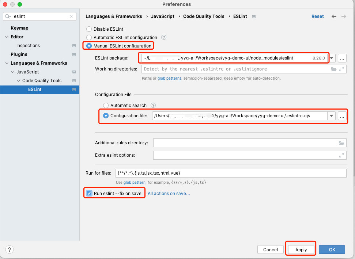Browse for the configuration file path
Screen dimensions: 355x259
[342, 116]
